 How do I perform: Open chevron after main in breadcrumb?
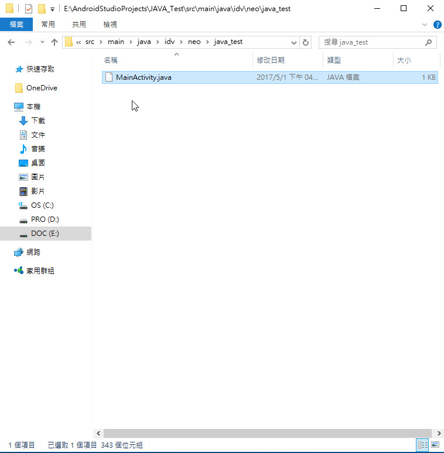pyautogui.click(x=131, y=42)
